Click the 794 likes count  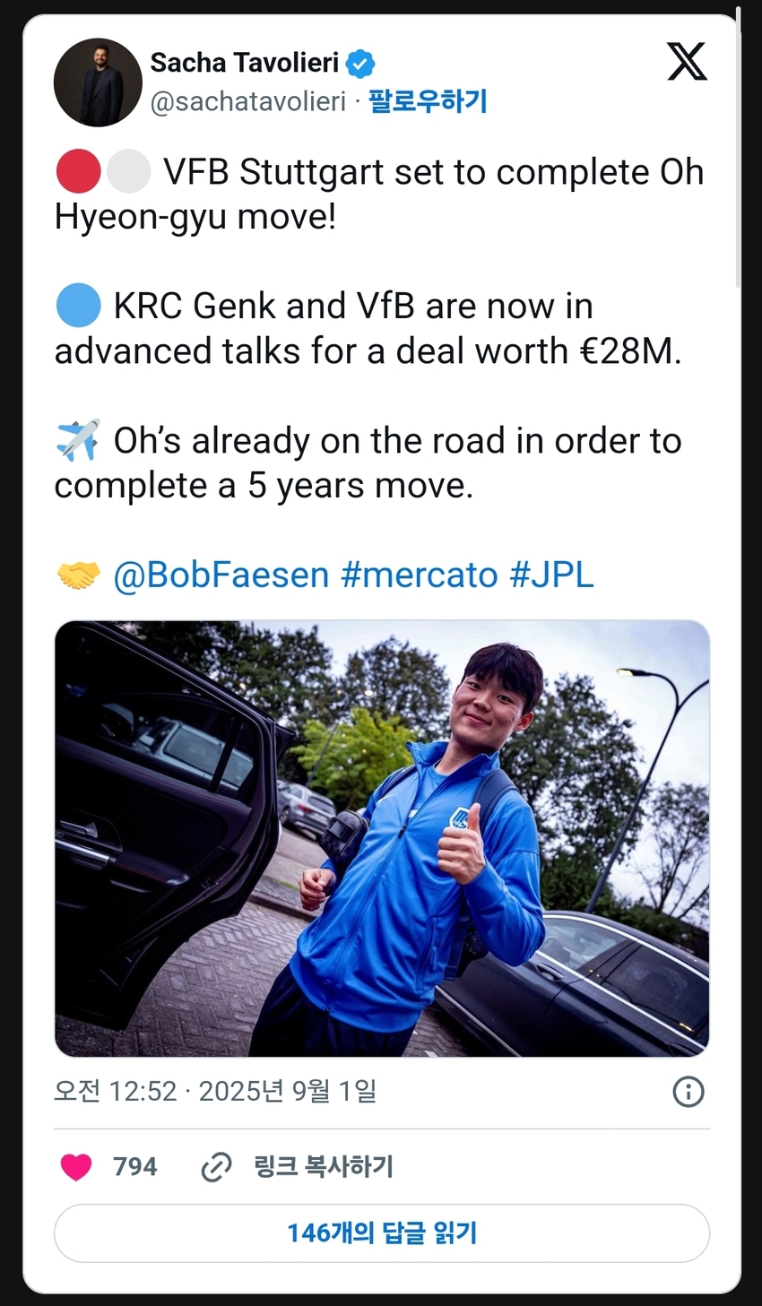(x=134, y=1167)
